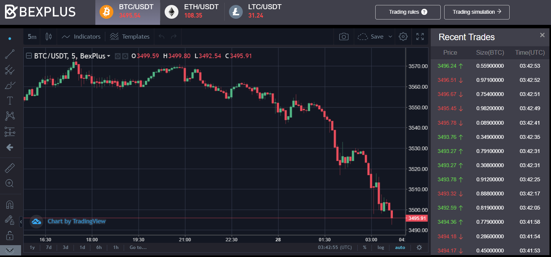Open the Indicators menu
This screenshot has width=551, height=257.
tap(81, 36)
